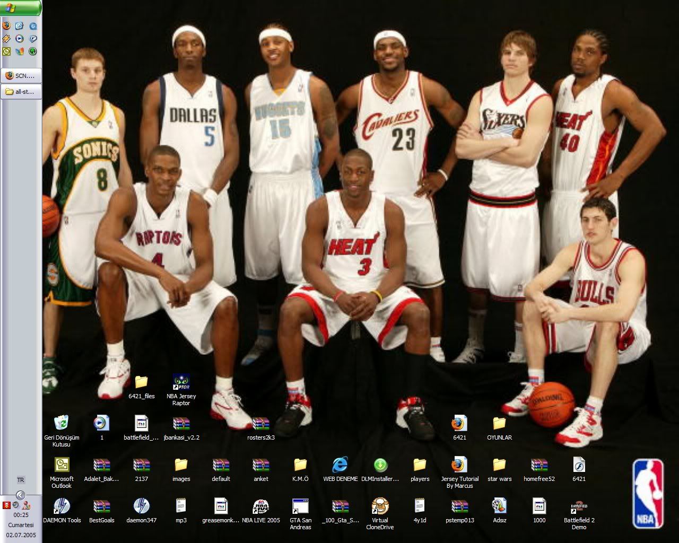Start Windows Media Player from Quick Launch

coord(20,39)
